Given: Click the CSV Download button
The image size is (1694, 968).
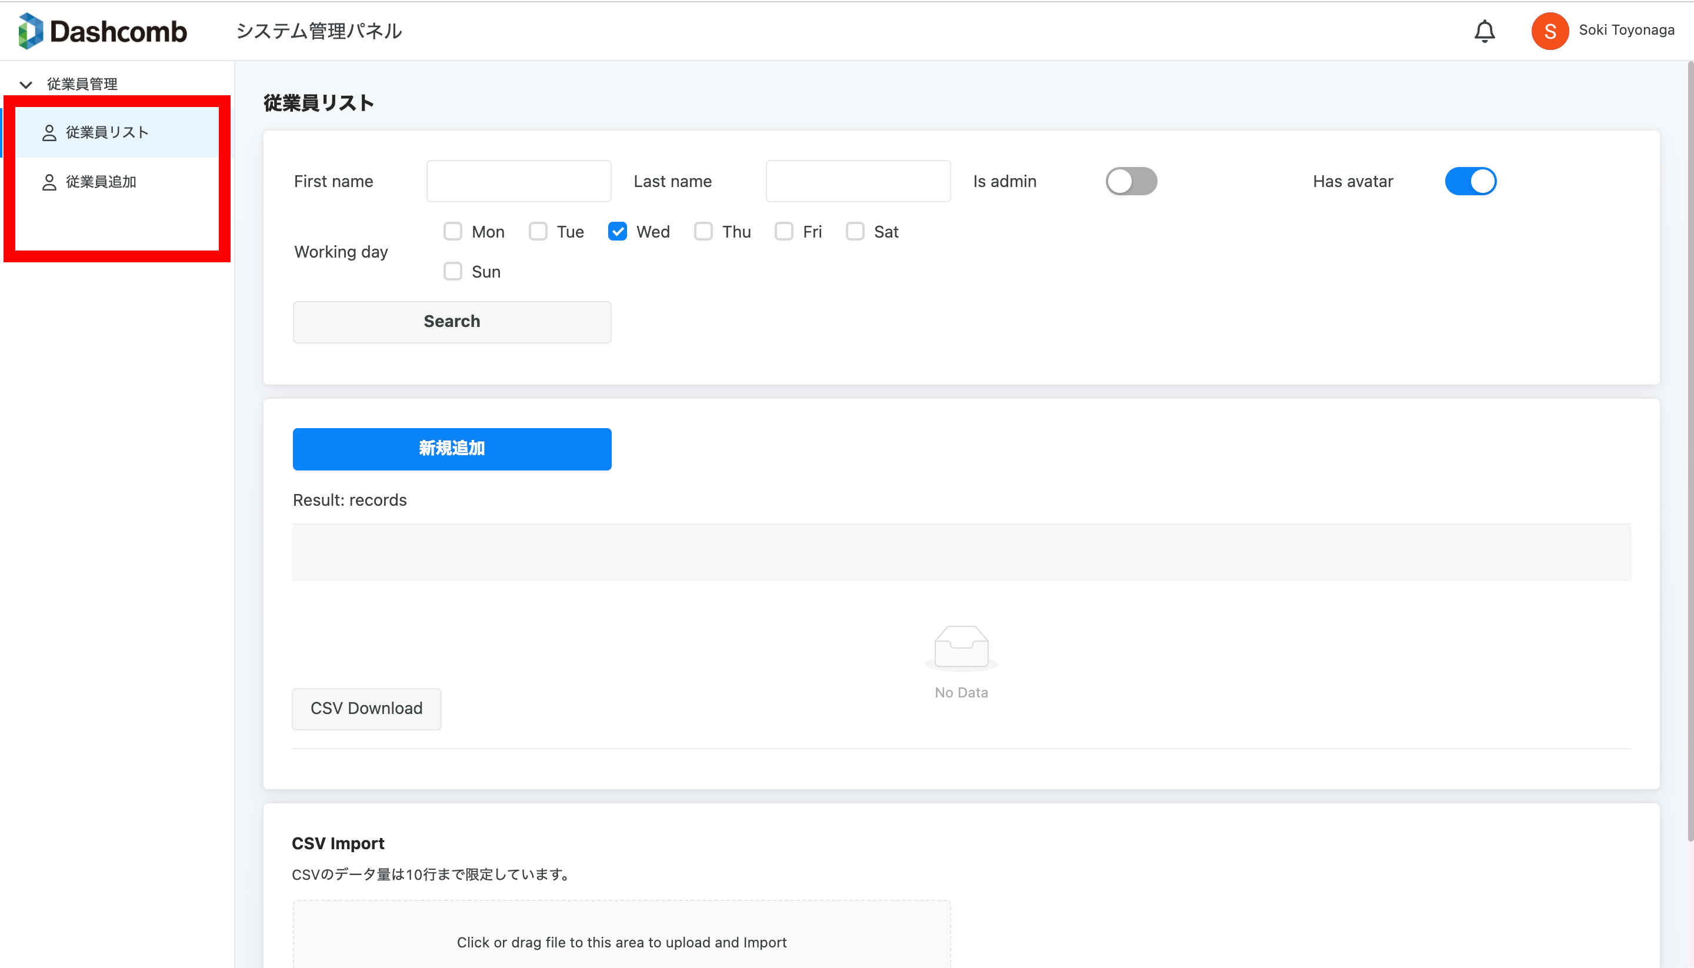Looking at the screenshot, I should [366, 708].
